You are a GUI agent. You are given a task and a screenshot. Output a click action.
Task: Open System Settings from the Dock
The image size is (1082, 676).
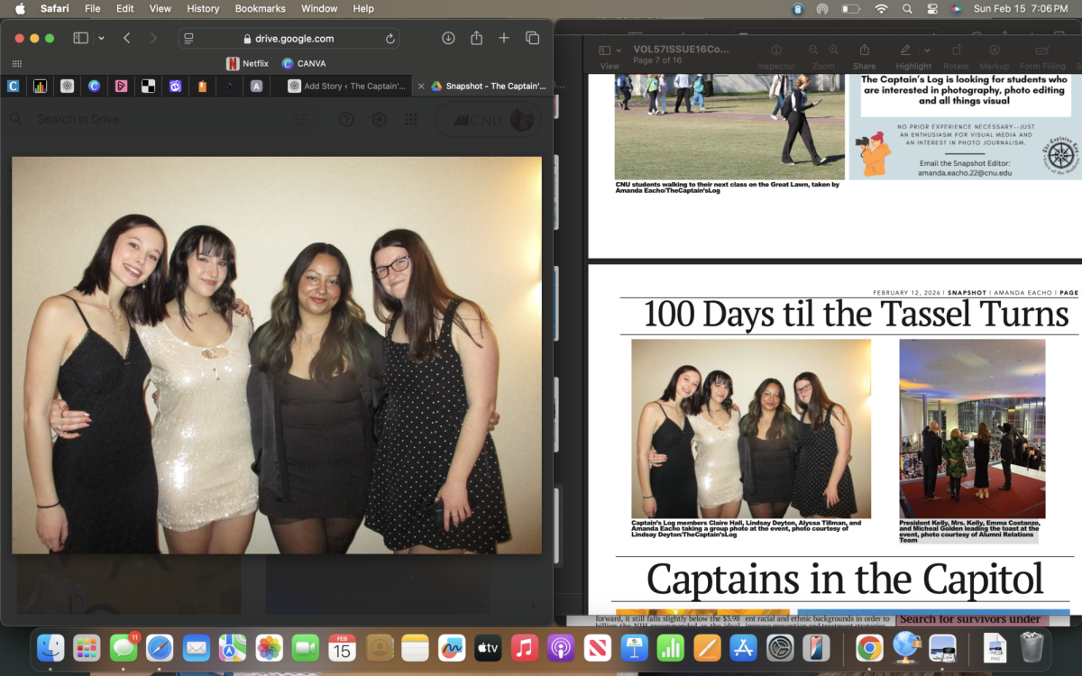[x=780, y=647]
